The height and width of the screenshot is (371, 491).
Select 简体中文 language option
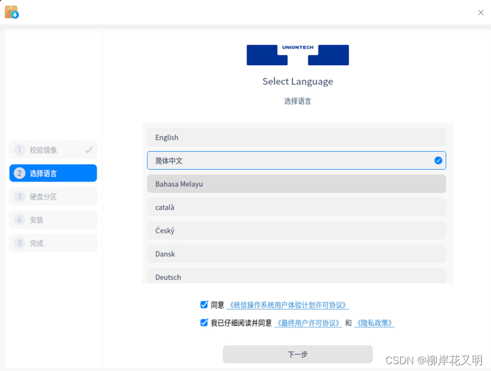pos(296,161)
